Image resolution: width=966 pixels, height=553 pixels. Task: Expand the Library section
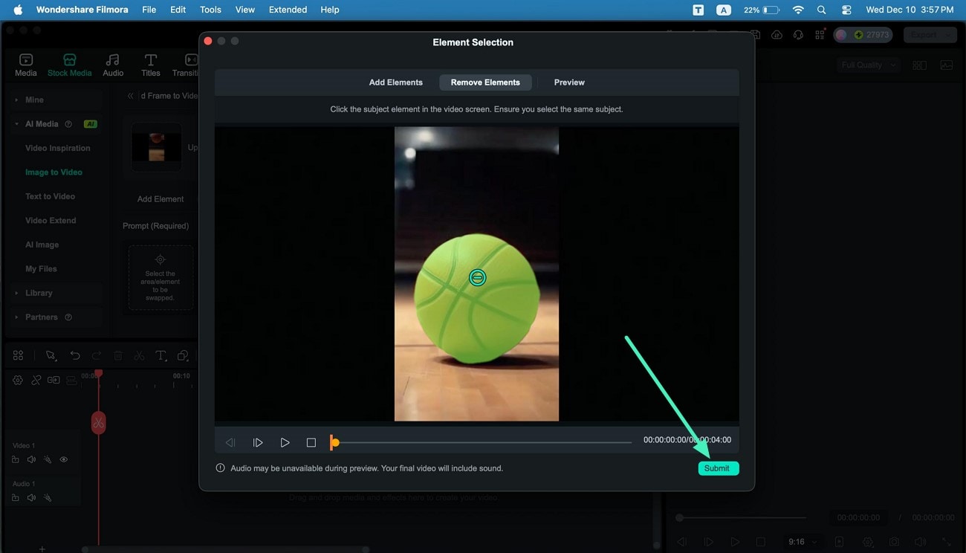(16, 293)
